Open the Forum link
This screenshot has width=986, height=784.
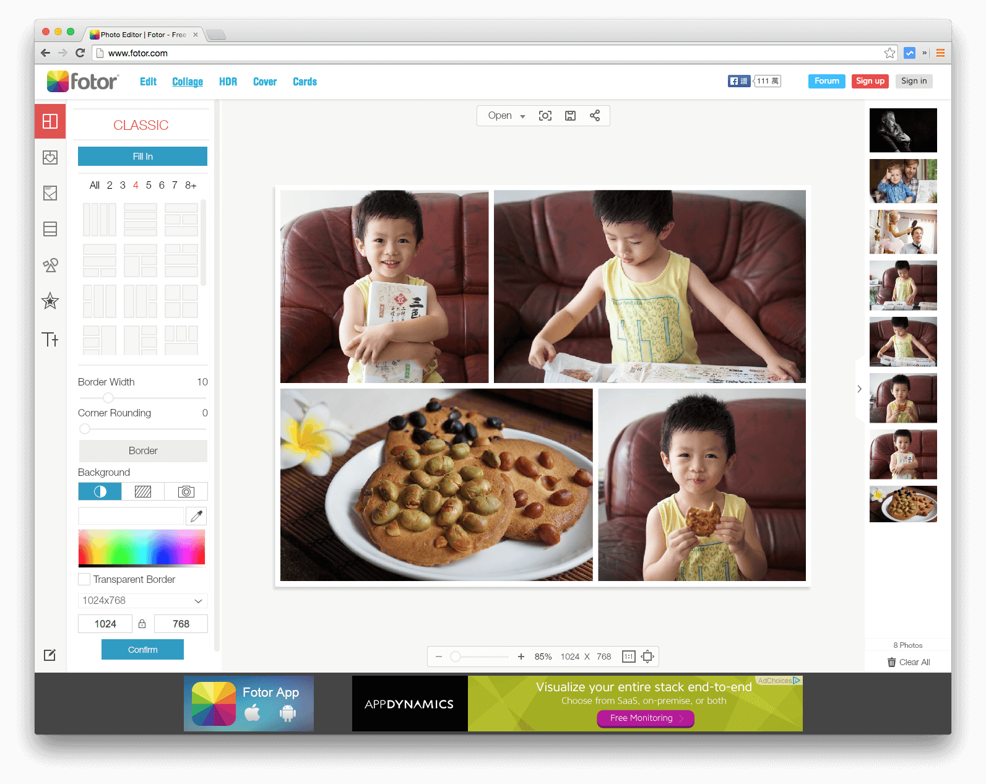(x=826, y=81)
